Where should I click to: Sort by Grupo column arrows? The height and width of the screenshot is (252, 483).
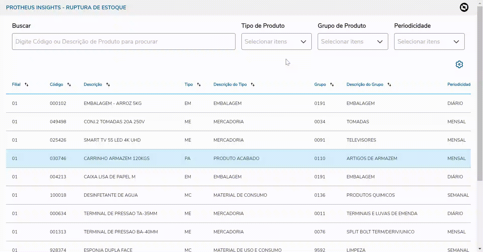pyautogui.click(x=332, y=85)
